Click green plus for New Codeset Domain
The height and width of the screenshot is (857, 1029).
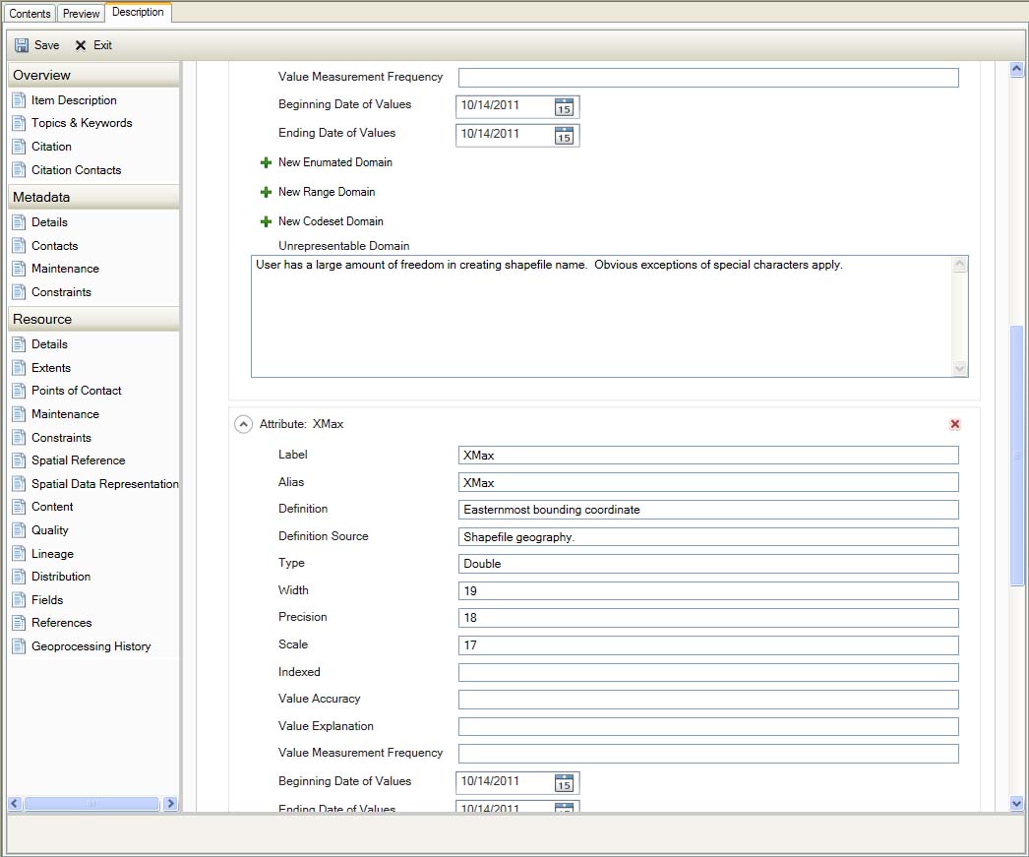[266, 222]
